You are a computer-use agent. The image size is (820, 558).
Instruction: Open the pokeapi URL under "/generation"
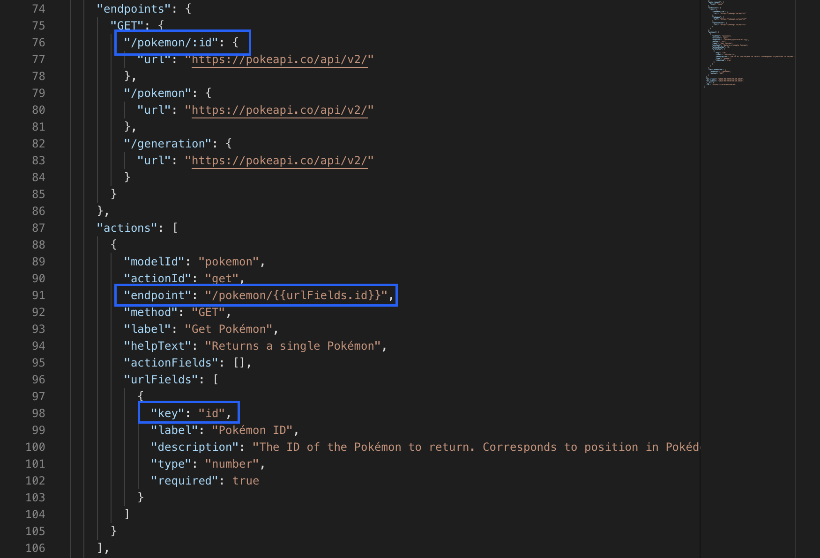pyautogui.click(x=279, y=161)
